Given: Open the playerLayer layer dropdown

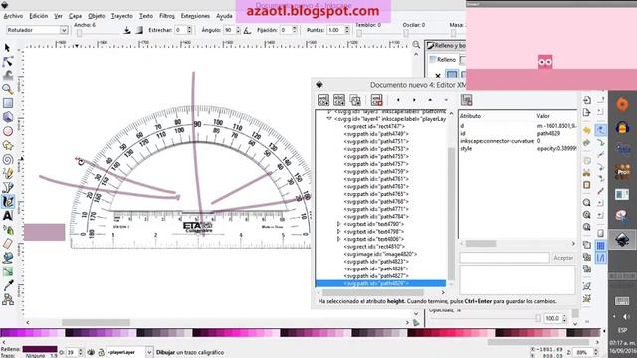Looking at the screenshot, I should tap(149, 352).
